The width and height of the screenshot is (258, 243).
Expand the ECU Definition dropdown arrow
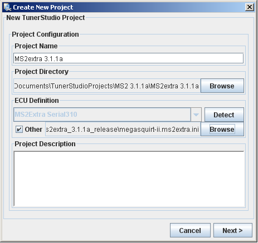(x=196, y=115)
